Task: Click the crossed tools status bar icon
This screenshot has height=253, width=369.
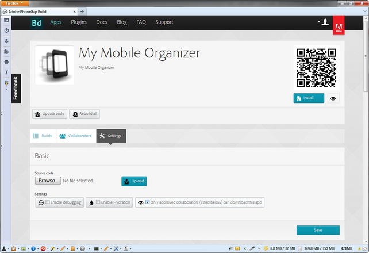Action: pos(116,248)
